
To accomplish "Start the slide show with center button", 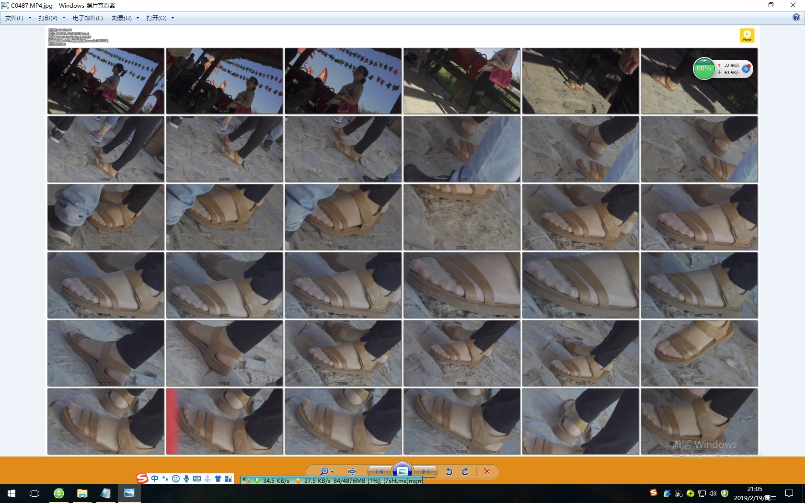I will click(x=402, y=471).
